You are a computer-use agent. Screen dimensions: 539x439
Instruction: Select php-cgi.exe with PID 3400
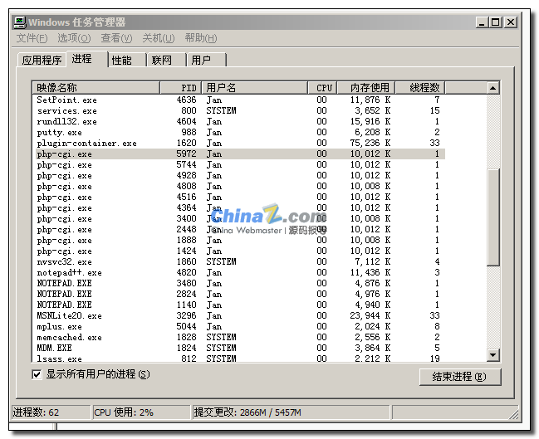pyautogui.click(x=238, y=219)
